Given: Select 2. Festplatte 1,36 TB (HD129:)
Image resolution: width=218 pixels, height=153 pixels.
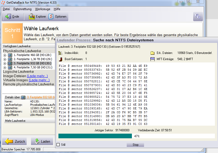Looking at the screenshot, I should 33,59.
